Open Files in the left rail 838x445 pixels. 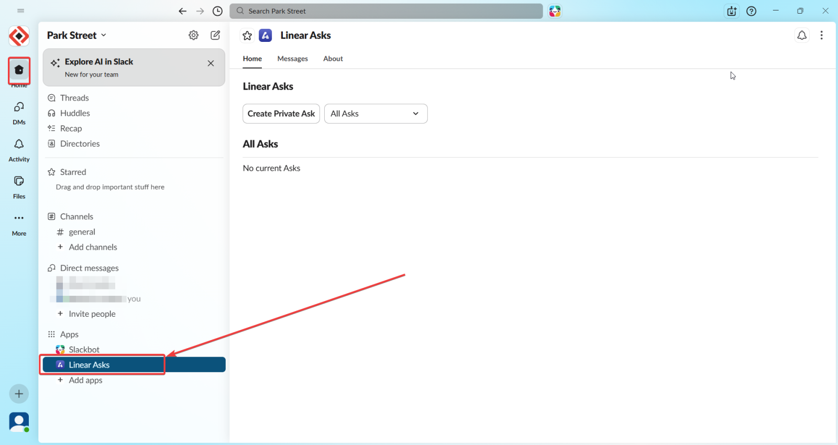click(x=19, y=187)
